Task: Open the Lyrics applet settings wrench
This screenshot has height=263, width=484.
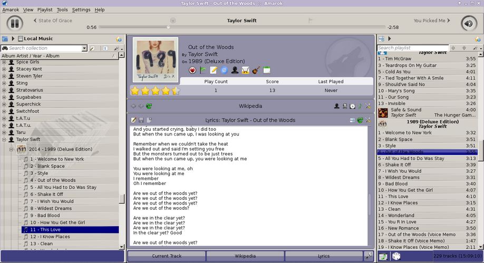Action: 368,120
